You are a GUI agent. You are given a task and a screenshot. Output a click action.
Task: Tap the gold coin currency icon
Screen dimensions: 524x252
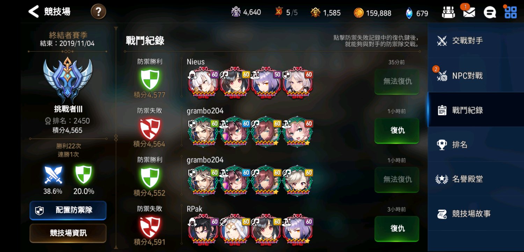[x=358, y=13]
